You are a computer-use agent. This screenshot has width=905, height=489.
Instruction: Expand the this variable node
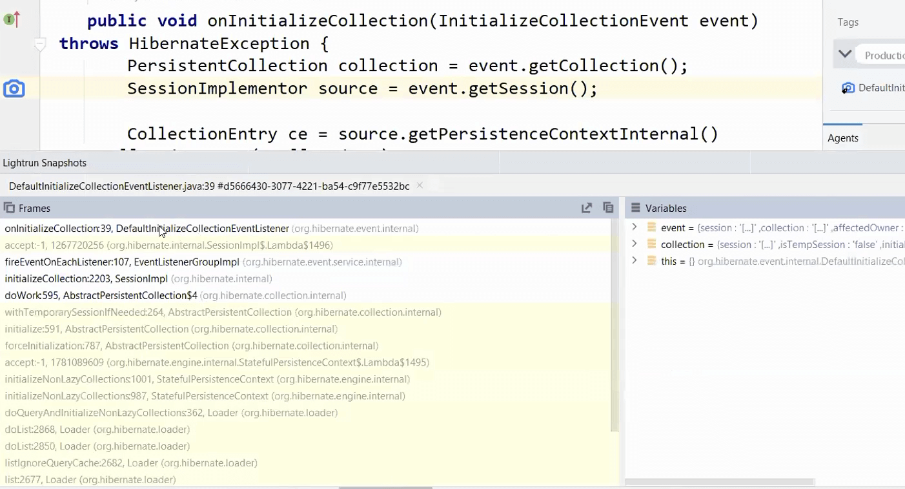click(634, 261)
